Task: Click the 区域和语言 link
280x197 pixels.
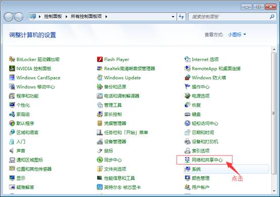Action: [27, 132]
